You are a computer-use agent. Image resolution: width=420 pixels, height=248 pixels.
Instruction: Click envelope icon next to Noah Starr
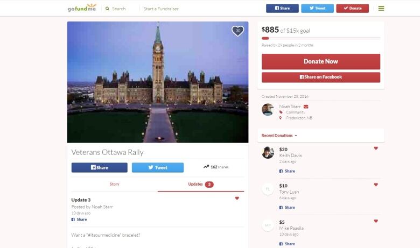tap(306, 107)
